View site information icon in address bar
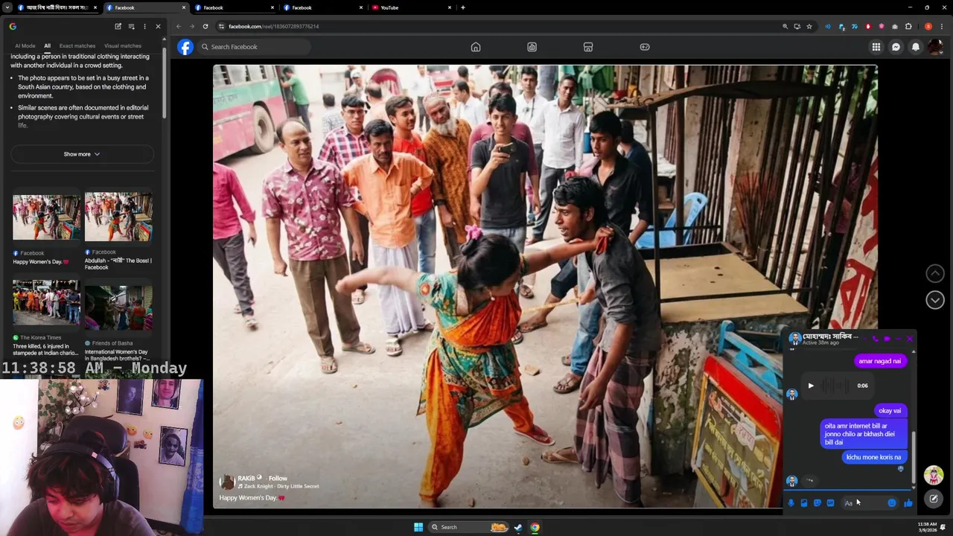 tap(221, 26)
